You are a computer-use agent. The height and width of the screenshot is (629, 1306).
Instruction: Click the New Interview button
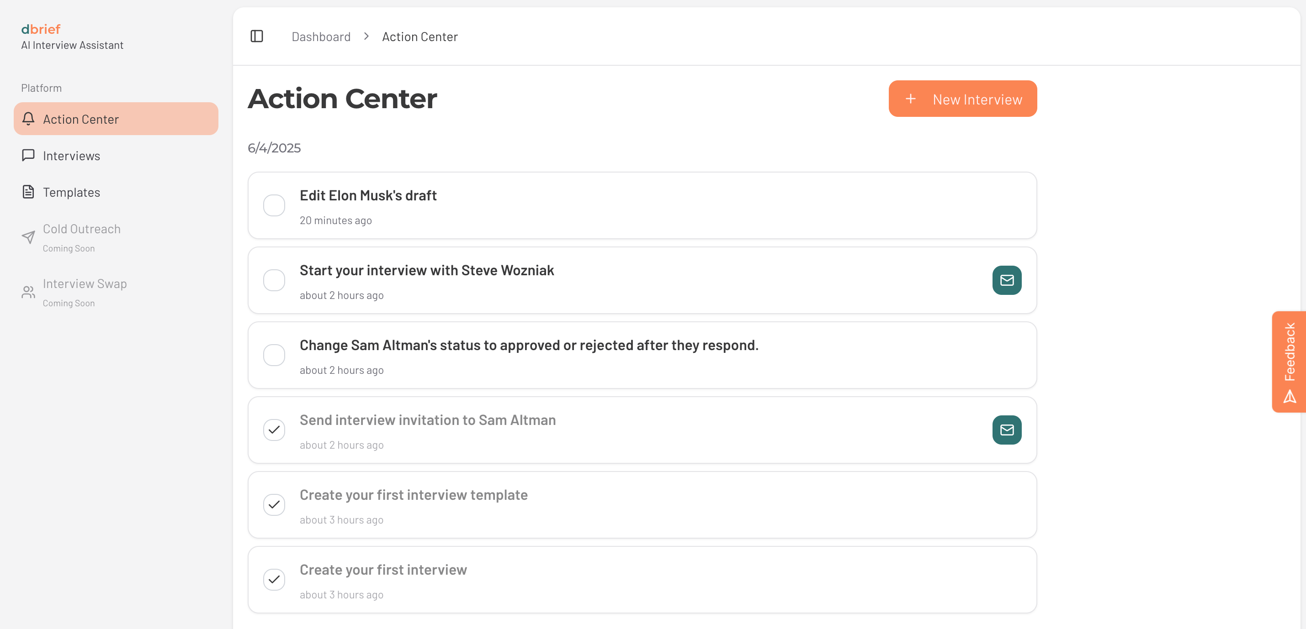coord(963,99)
